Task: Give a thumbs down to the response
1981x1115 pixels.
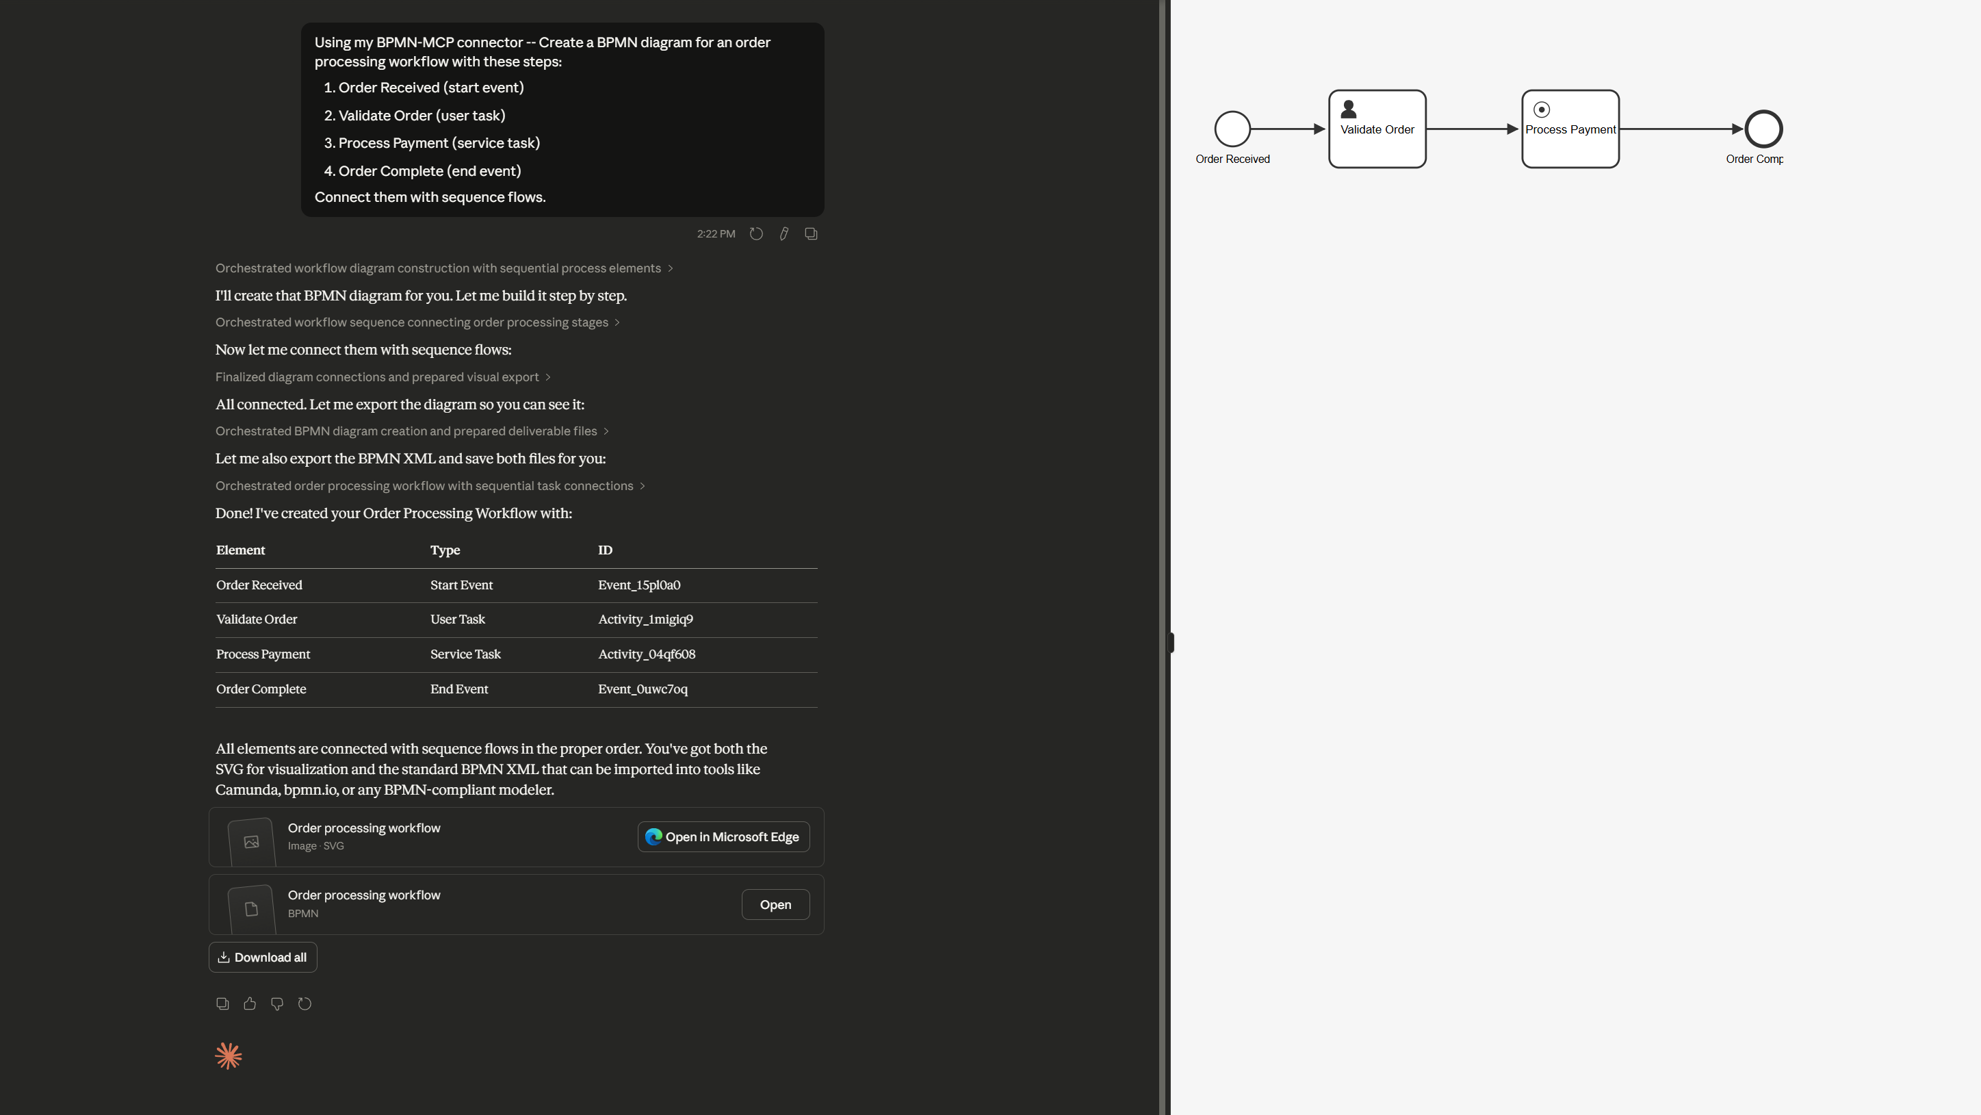Action: pyautogui.click(x=277, y=1004)
